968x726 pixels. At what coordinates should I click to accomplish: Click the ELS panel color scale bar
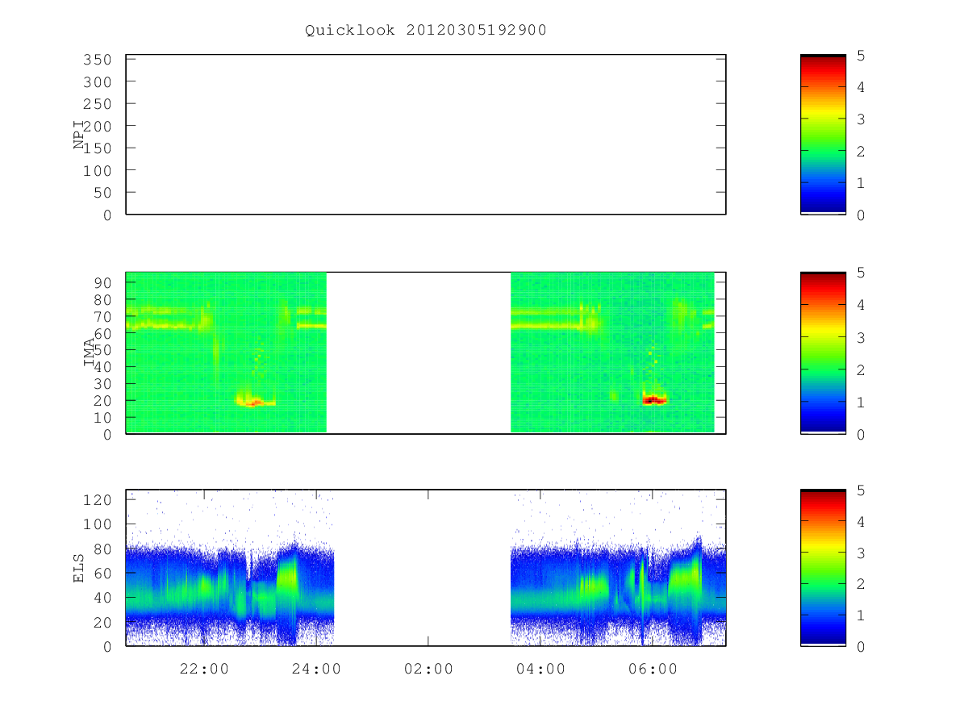[x=823, y=568]
